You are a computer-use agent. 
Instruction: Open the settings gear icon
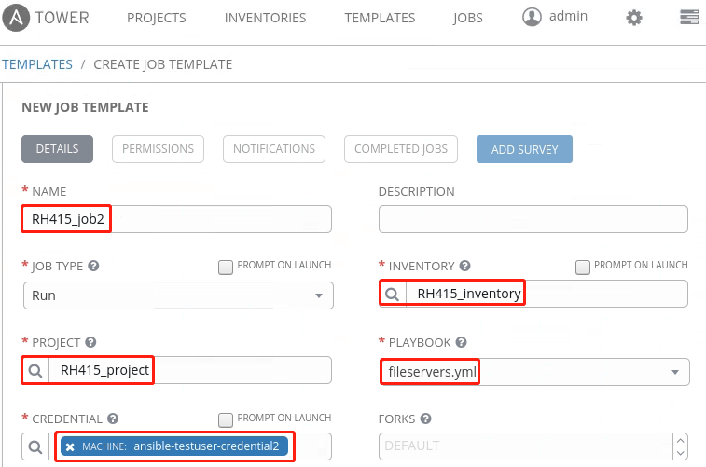pos(634,17)
